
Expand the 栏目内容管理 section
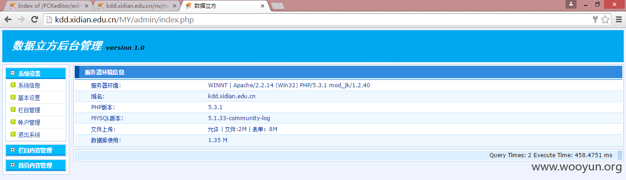36,150
